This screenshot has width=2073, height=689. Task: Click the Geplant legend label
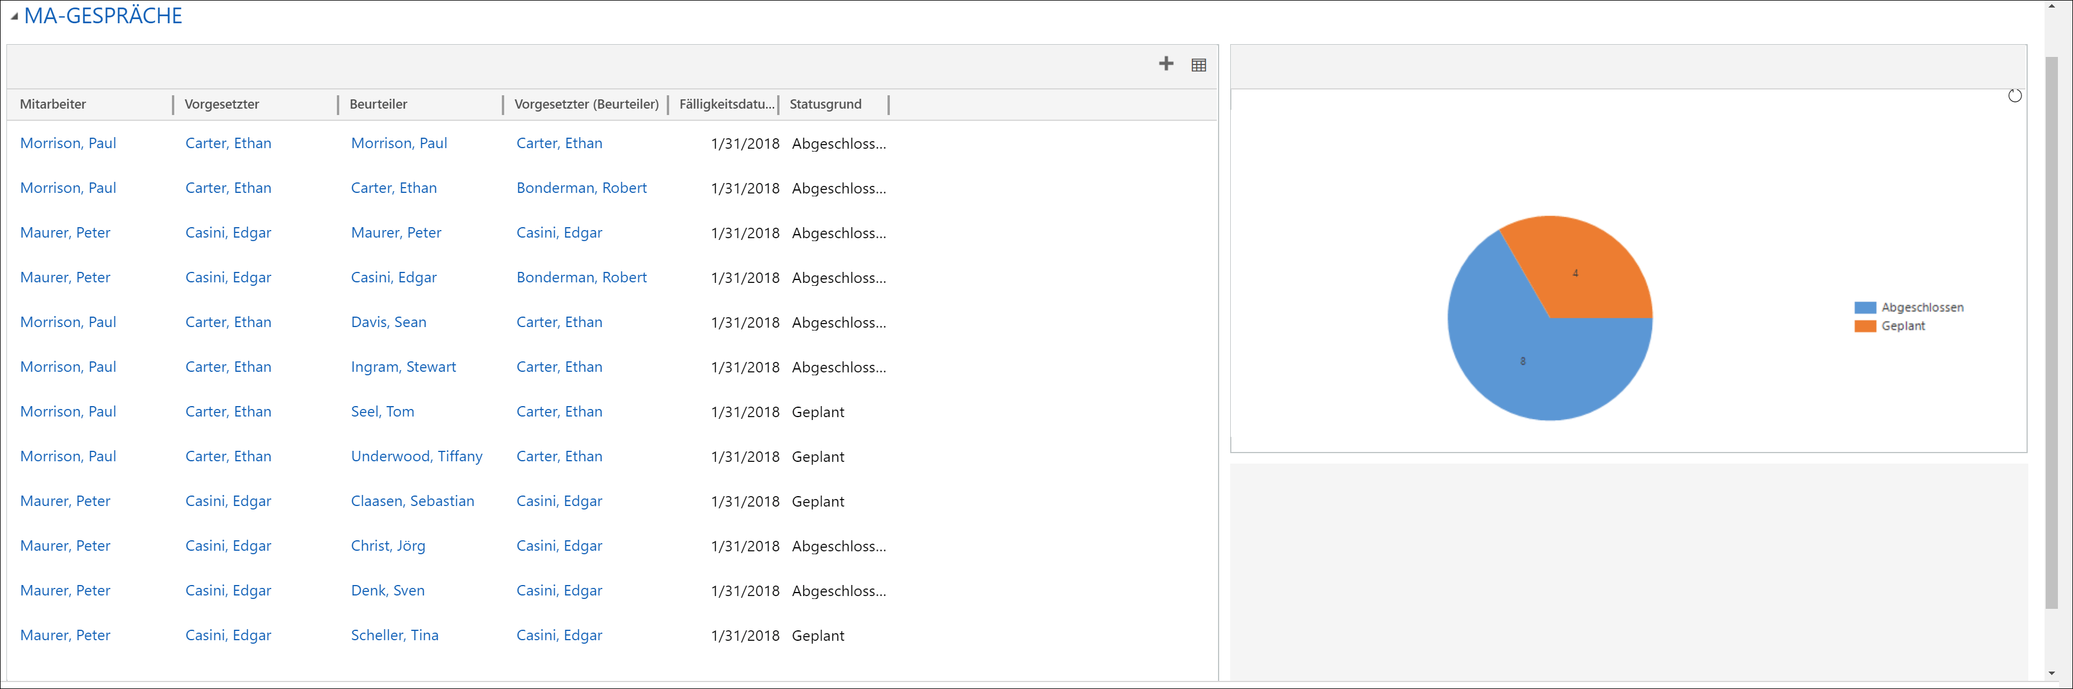coord(1903,326)
